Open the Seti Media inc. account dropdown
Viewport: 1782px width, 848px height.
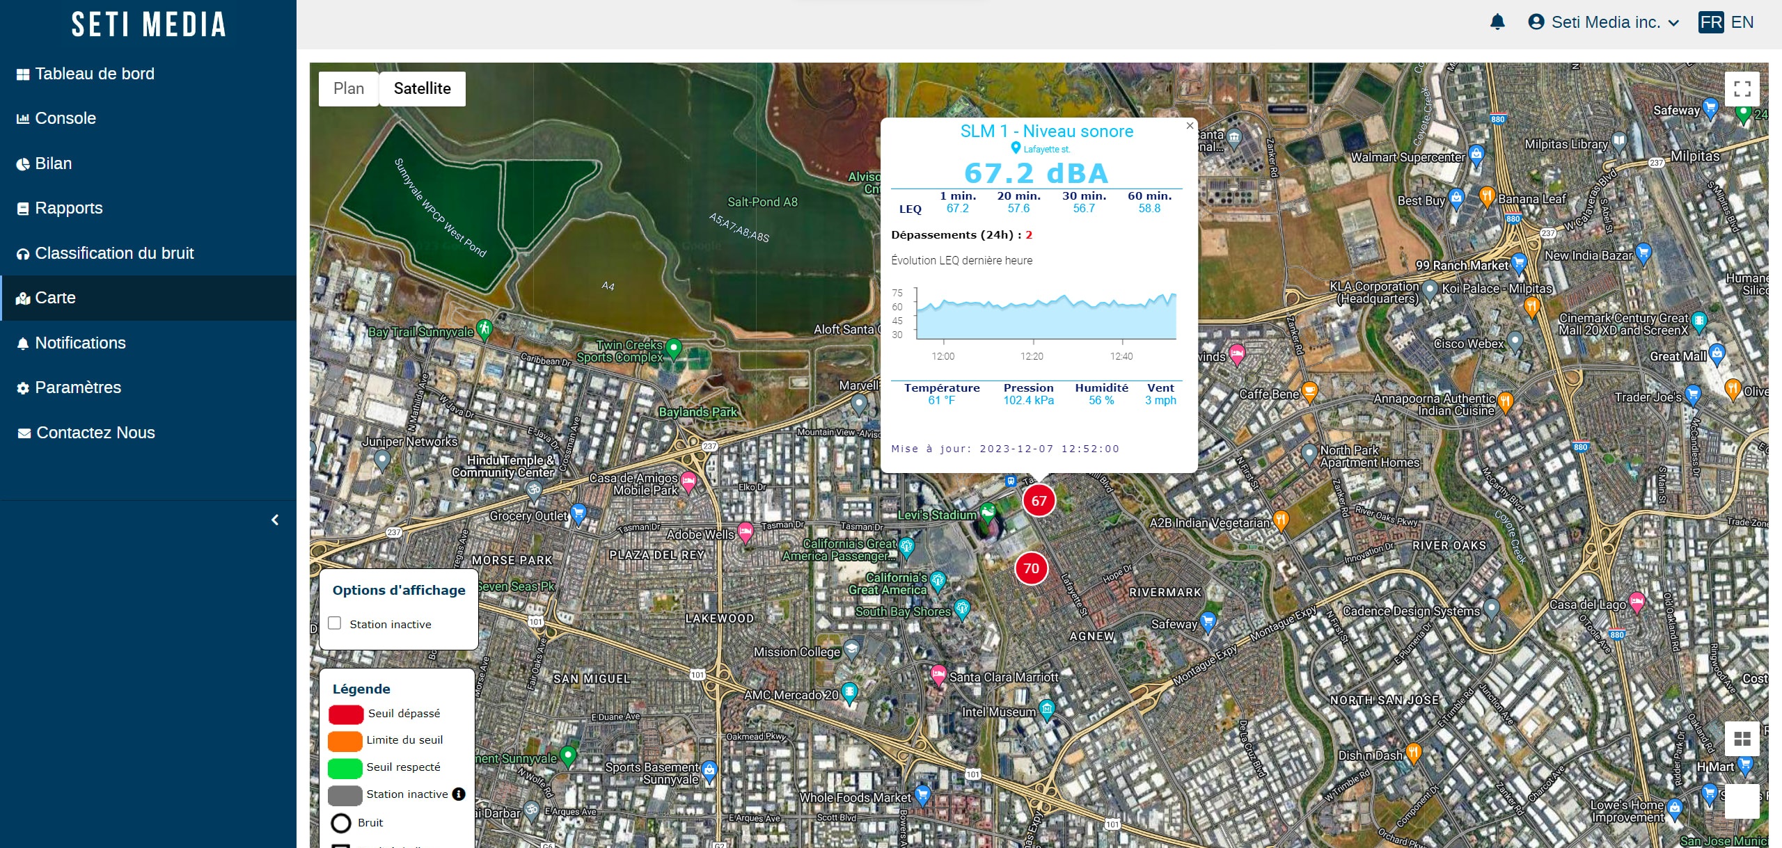coord(1604,22)
